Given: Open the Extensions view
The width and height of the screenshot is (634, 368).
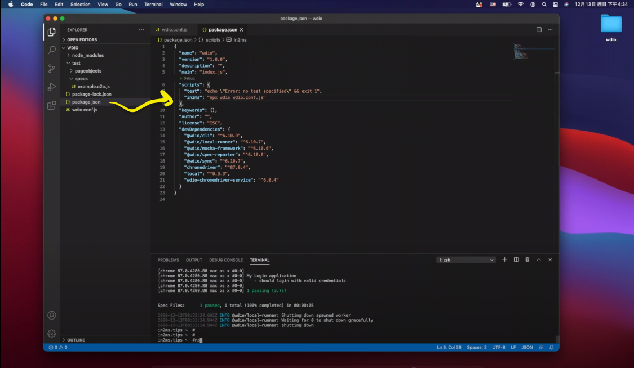Looking at the screenshot, I should pyautogui.click(x=51, y=105).
